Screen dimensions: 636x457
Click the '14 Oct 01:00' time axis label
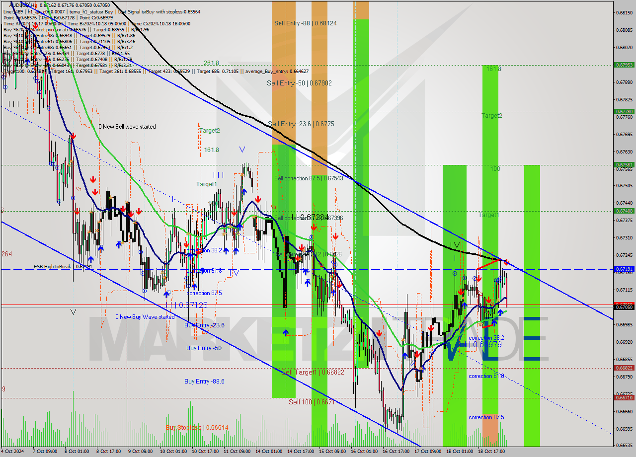(268, 452)
